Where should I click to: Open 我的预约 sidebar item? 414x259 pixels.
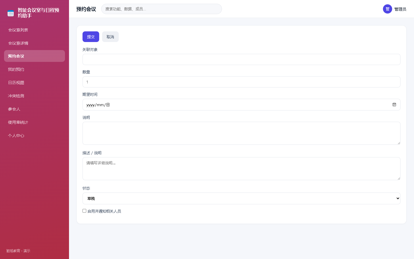click(34, 69)
